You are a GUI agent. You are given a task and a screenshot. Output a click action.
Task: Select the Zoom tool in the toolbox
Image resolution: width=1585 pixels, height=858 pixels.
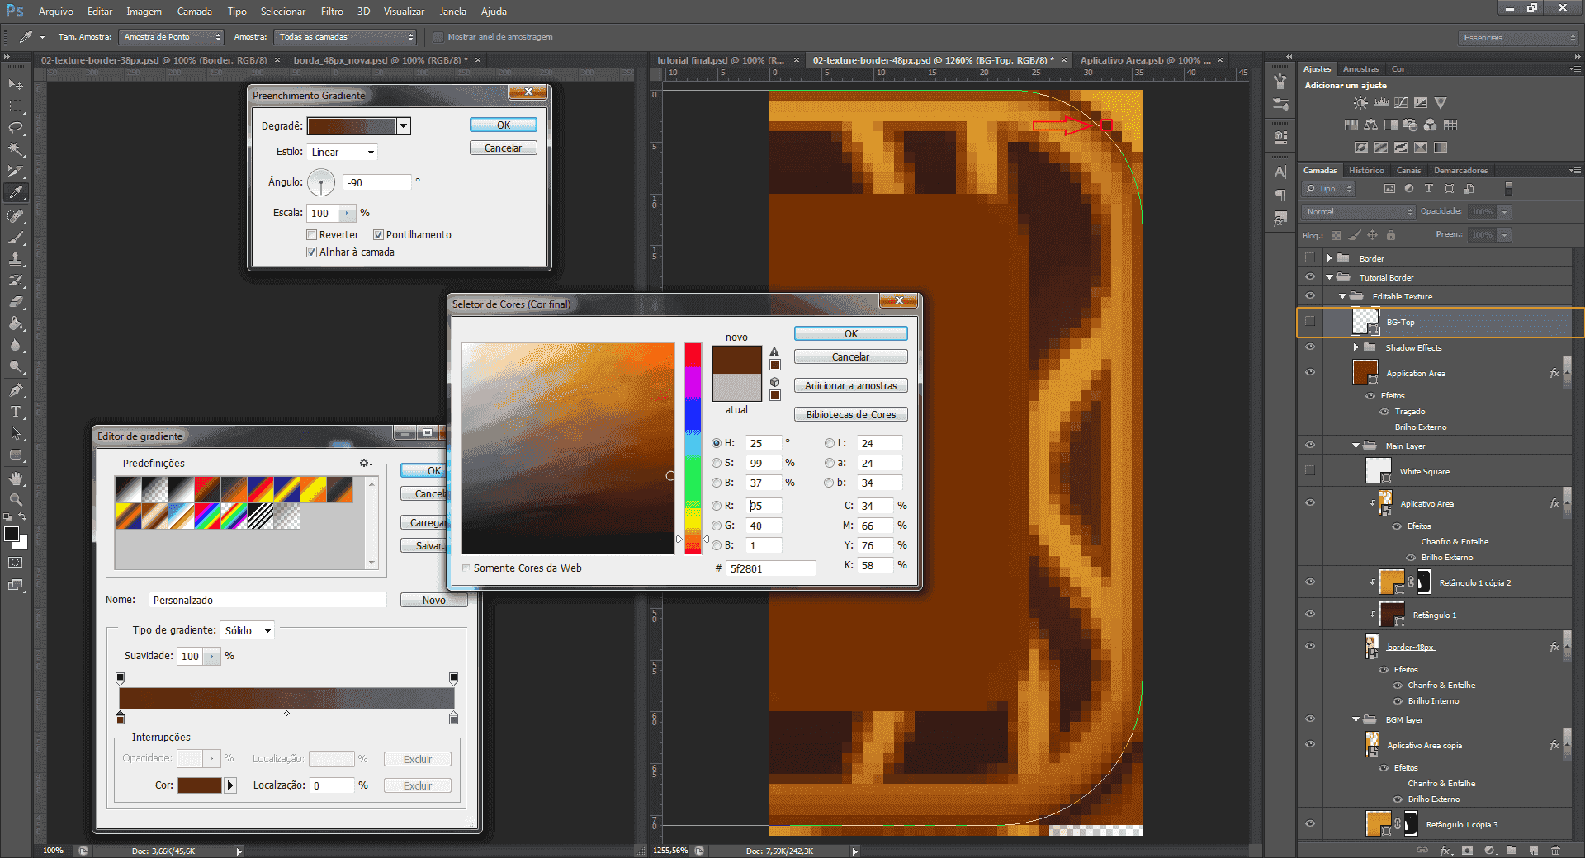(16, 500)
